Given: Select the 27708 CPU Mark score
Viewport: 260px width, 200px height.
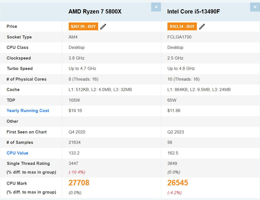Looking at the screenshot, I should click(79, 183).
